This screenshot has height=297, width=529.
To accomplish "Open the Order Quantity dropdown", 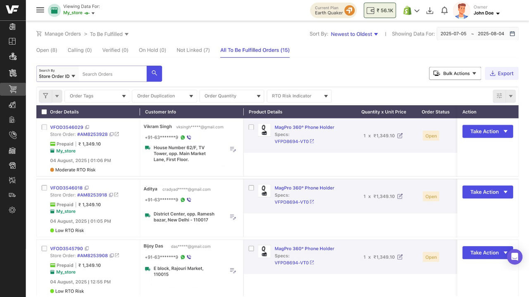I will (232, 96).
